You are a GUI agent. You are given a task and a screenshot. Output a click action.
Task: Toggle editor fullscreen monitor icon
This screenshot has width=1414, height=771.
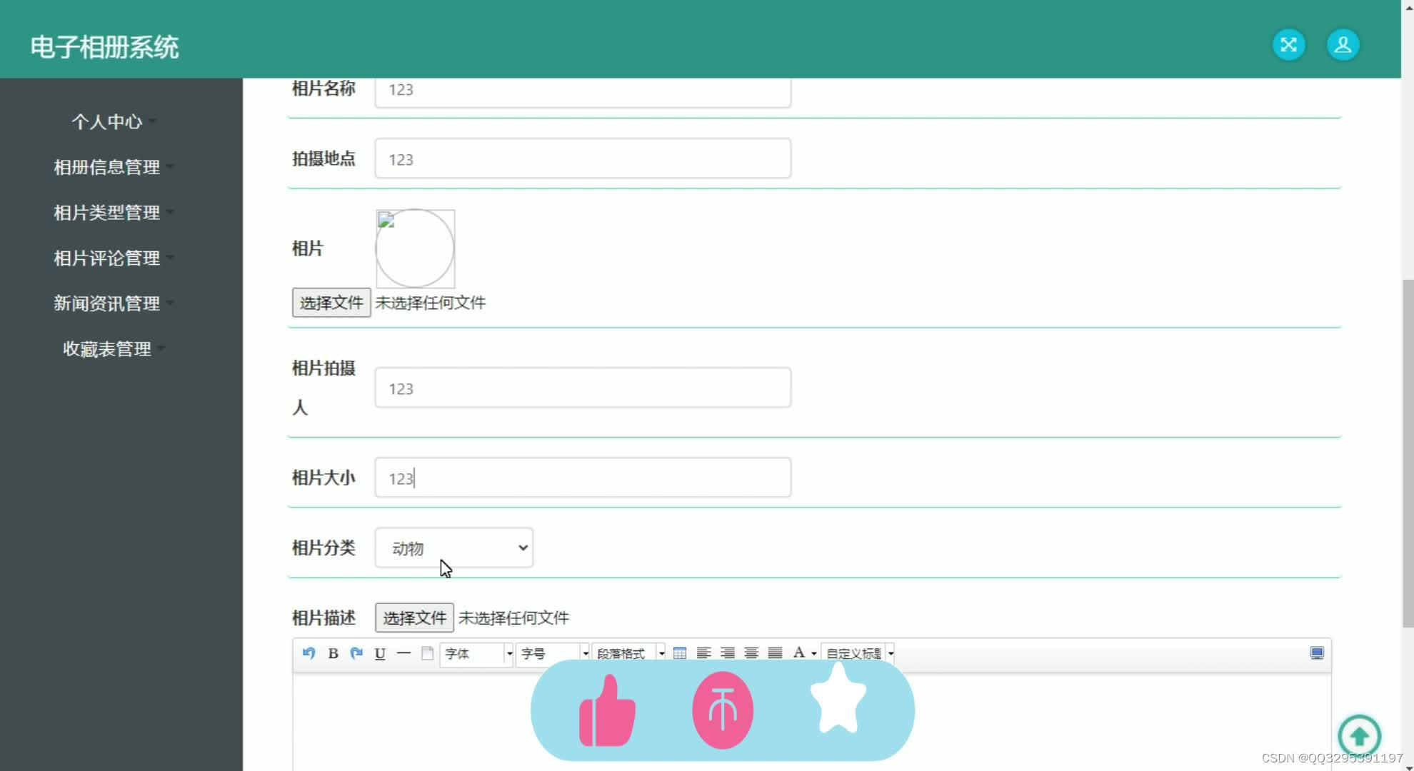click(x=1317, y=653)
